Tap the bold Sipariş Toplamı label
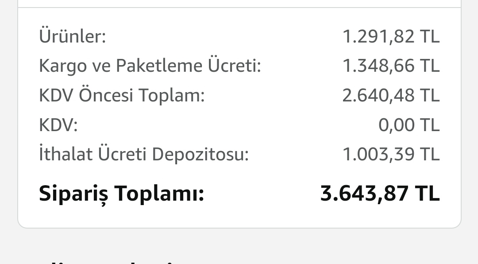The image size is (478, 264). click(122, 194)
